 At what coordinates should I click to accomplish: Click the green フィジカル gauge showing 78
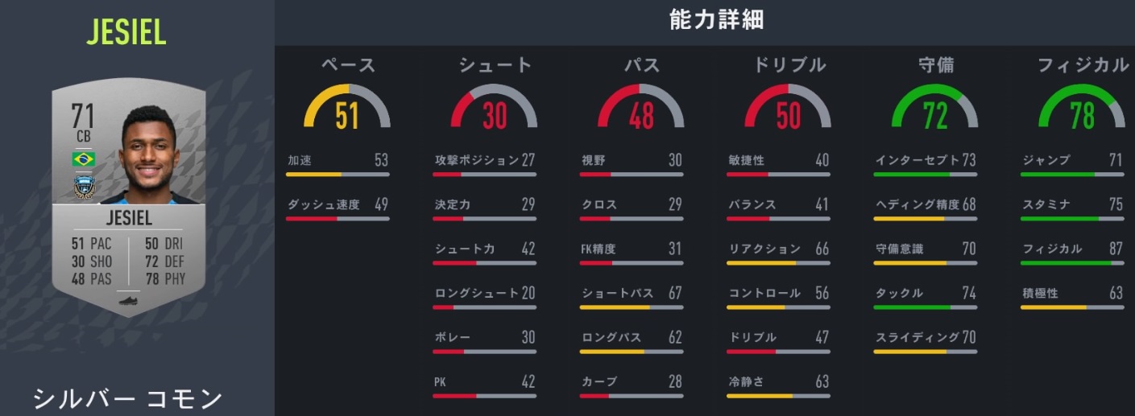click(1081, 107)
